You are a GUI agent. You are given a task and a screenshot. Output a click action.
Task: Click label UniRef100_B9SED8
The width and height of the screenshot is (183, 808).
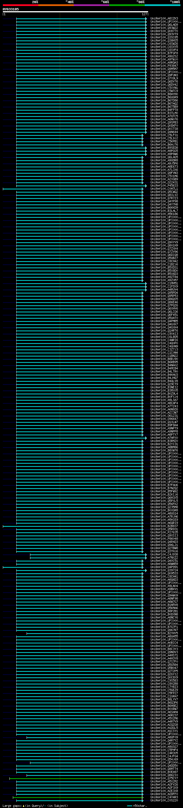(x=164, y=148)
